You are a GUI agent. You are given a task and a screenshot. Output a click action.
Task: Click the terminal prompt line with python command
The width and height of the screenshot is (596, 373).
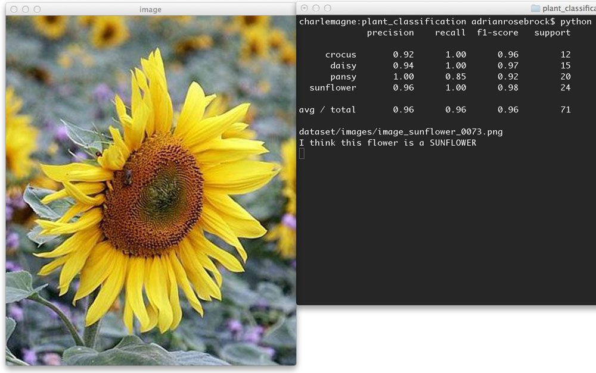pyautogui.click(x=445, y=21)
